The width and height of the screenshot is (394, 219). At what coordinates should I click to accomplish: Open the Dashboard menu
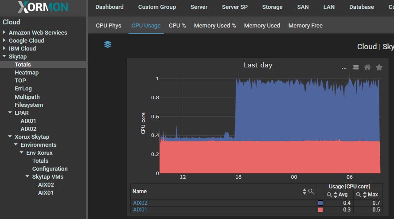(x=109, y=7)
